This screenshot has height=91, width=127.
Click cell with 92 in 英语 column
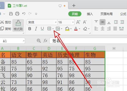pyautogui.click(x=49, y=68)
